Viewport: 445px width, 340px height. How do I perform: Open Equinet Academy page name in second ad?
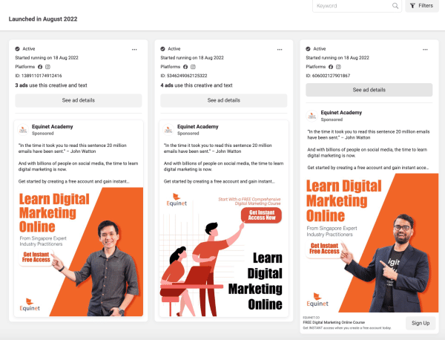pyautogui.click(x=197, y=127)
